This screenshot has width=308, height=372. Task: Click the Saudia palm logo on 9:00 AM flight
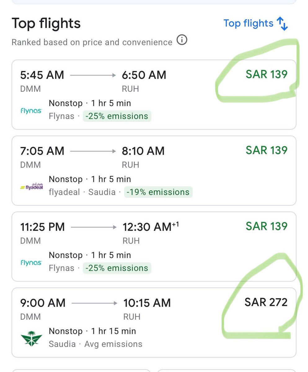click(x=31, y=338)
